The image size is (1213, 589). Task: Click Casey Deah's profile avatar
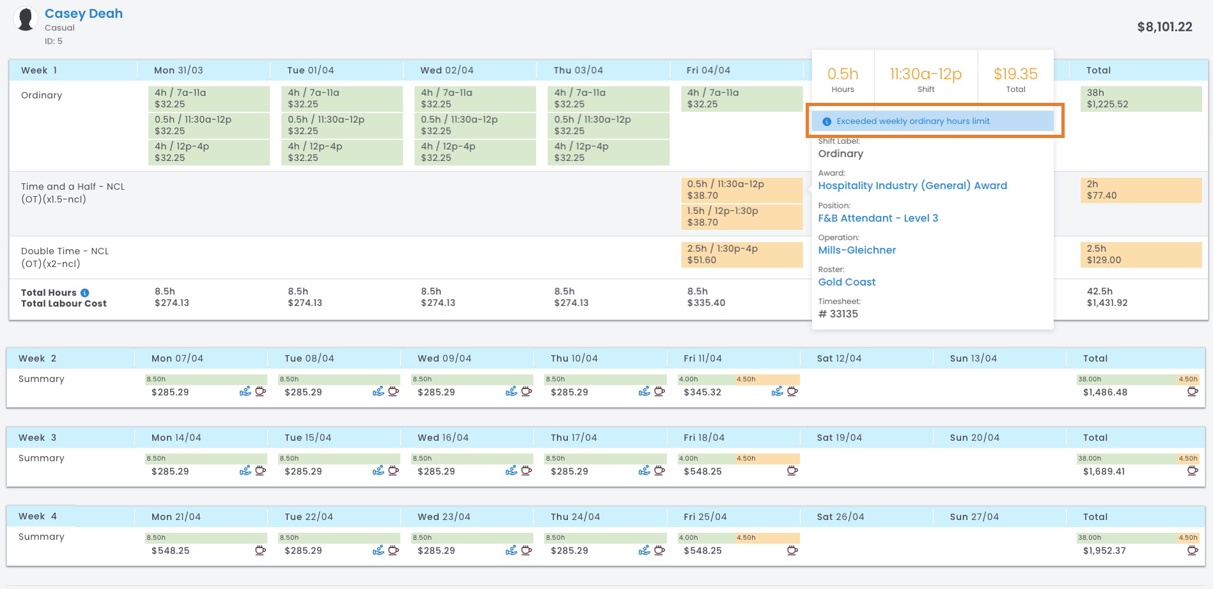click(26, 19)
